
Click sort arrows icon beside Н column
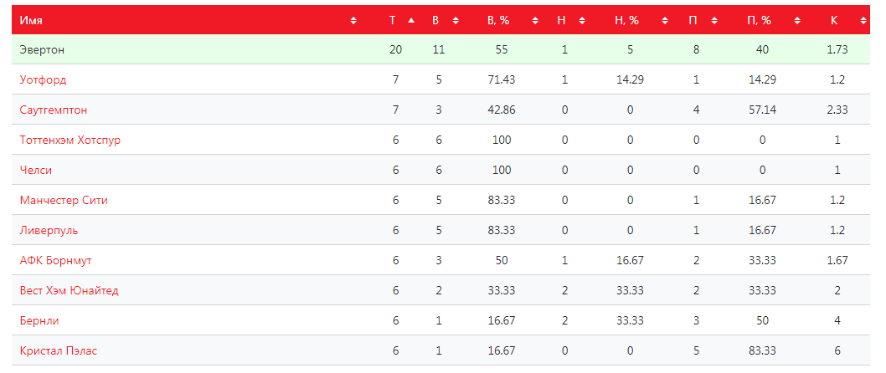581,20
